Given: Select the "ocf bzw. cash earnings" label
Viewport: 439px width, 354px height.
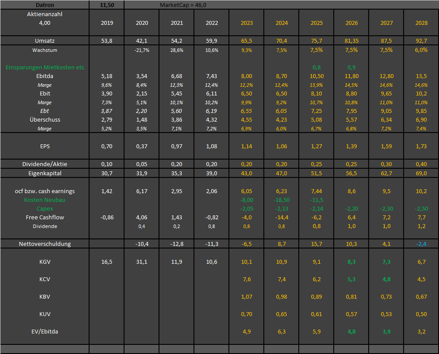Looking at the screenshot, I should tap(45, 191).
